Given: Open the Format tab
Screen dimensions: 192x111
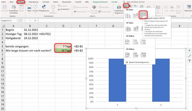Looking at the screenshot, I should point(114,2).
